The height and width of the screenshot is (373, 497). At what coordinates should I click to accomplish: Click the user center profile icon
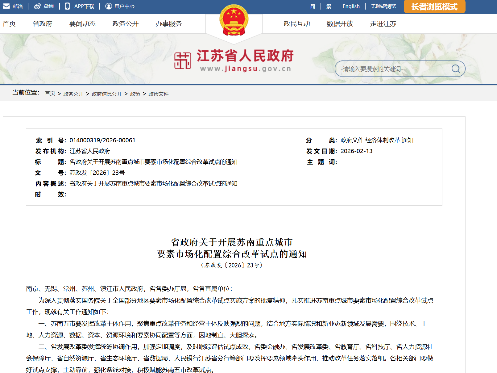(109, 6)
